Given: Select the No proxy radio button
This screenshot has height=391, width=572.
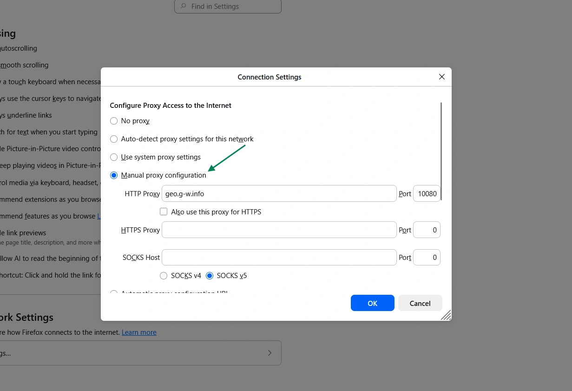Looking at the screenshot, I should (x=114, y=121).
